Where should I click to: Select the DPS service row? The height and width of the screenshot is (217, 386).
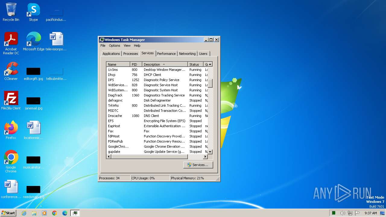(157, 80)
